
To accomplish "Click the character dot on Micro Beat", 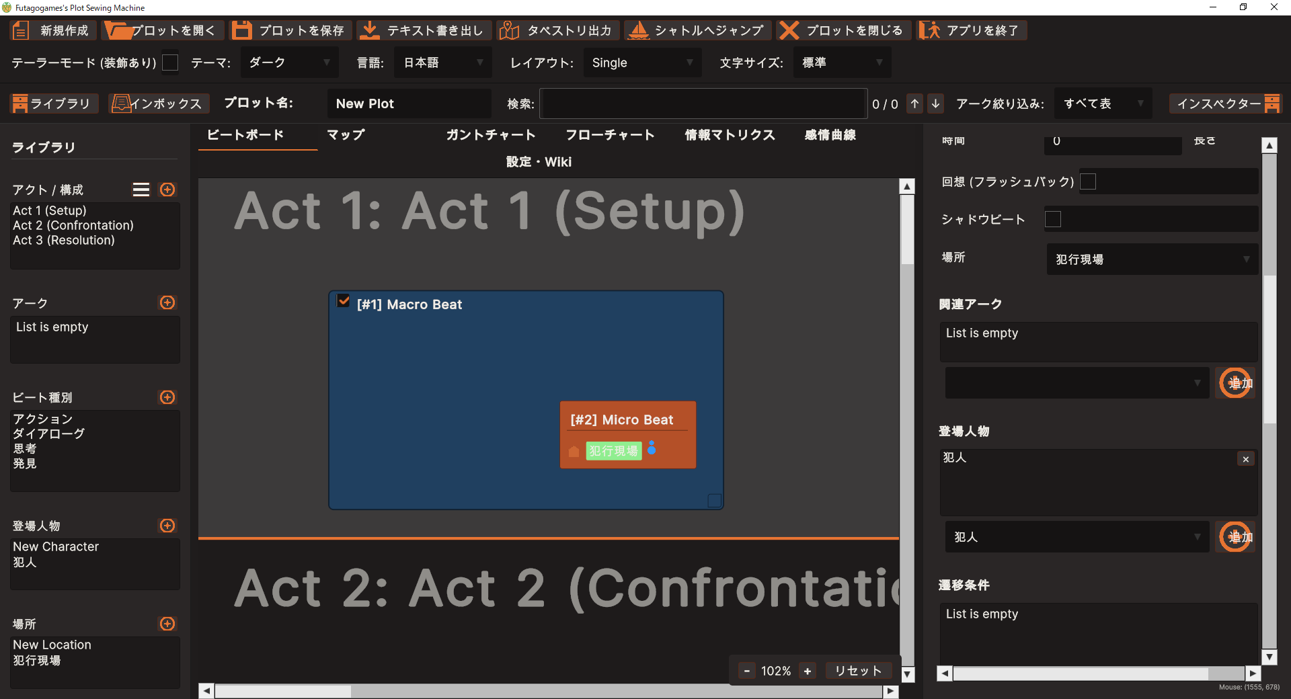I will [x=652, y=447].
